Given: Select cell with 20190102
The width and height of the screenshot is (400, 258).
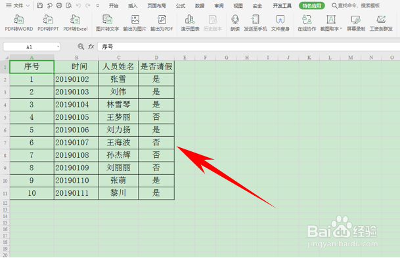Looking at the screenshot, I should click(x=76, y=79).
